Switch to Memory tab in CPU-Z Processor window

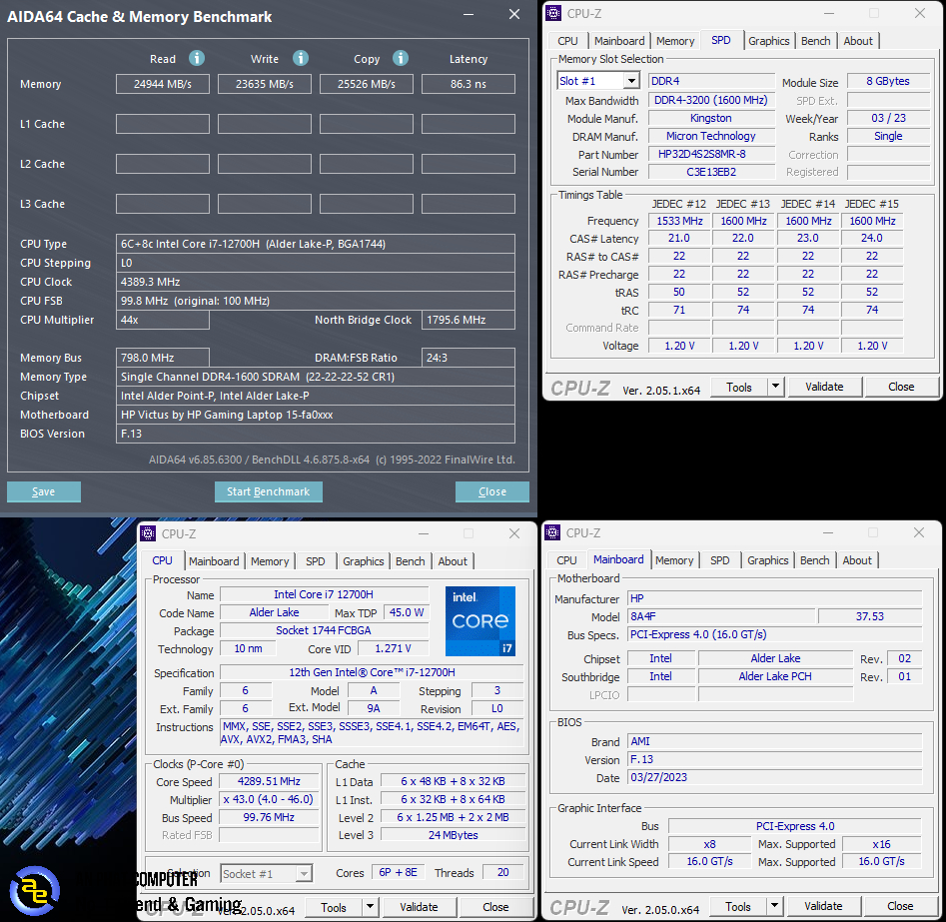point(270,561)
